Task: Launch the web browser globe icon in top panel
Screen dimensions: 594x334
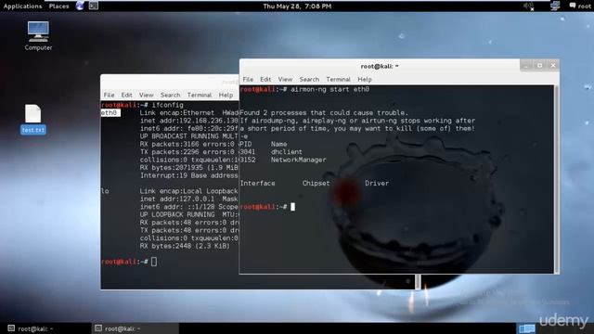Action: (x=80, y=6)
